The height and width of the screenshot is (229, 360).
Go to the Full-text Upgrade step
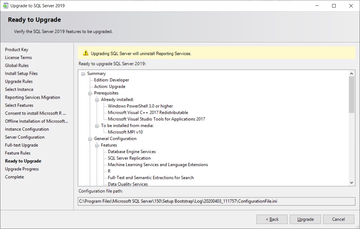[x=21, y=145]
